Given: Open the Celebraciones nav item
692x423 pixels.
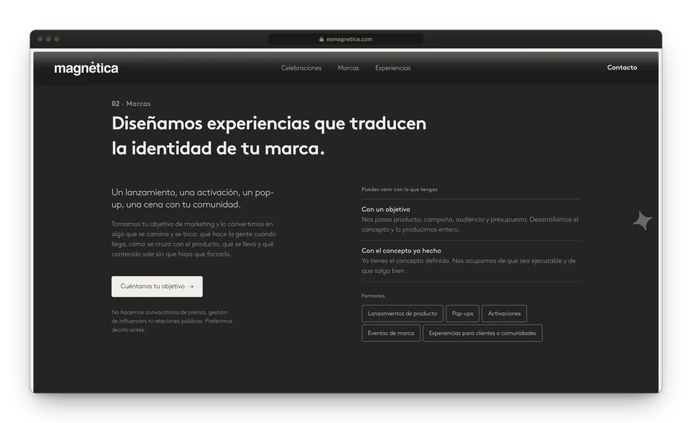Looking at the screenshot, I should (301, 68).
